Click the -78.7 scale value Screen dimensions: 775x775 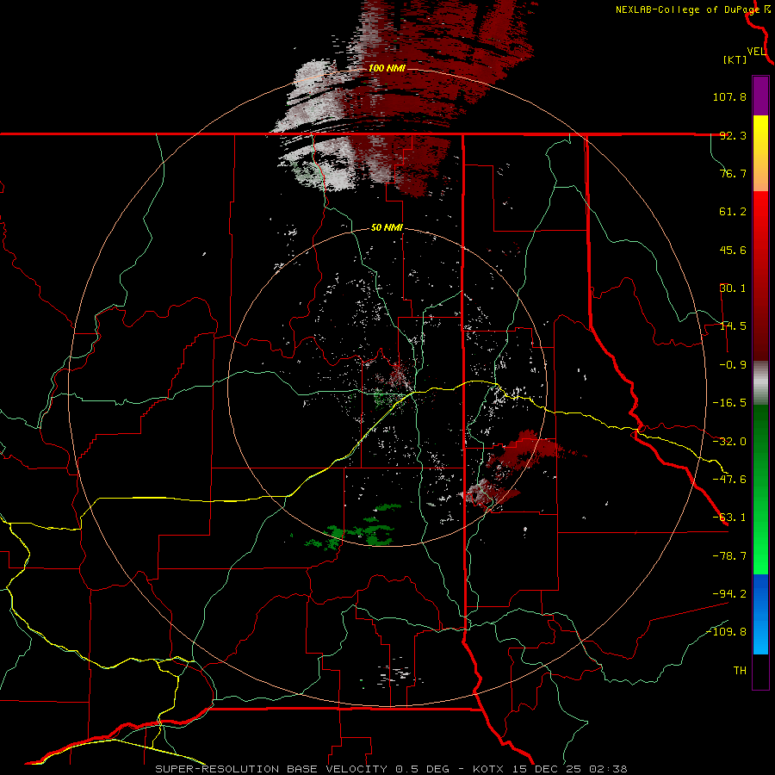click(729, 556)
